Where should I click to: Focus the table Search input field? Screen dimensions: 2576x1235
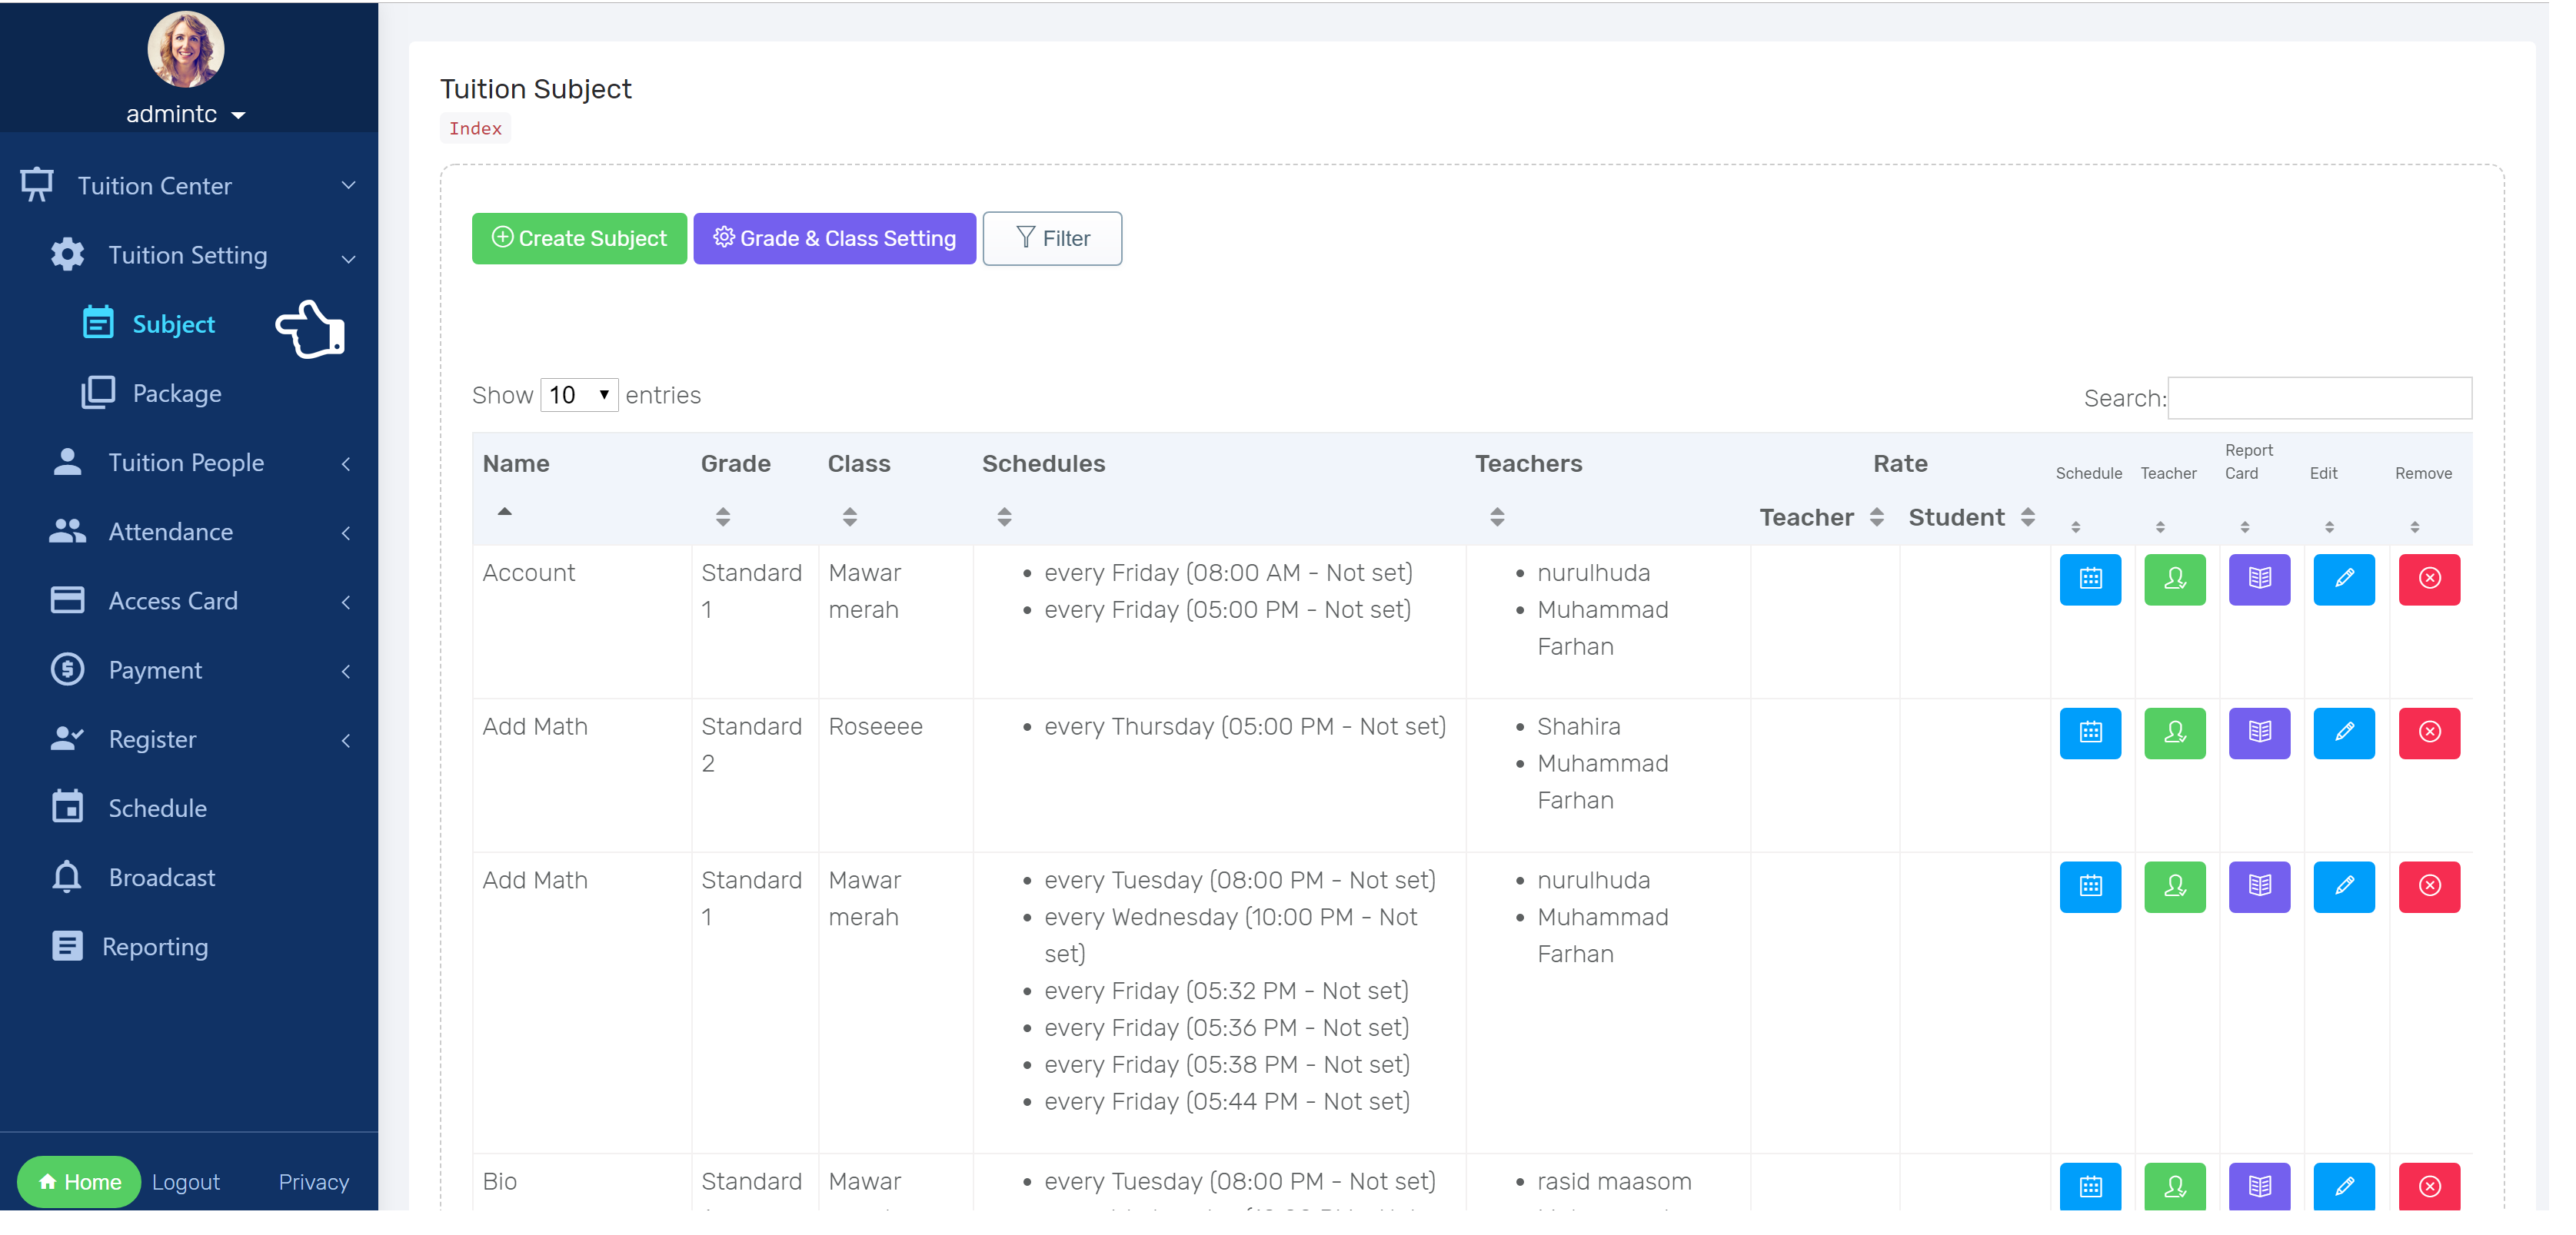[2320, 397]
